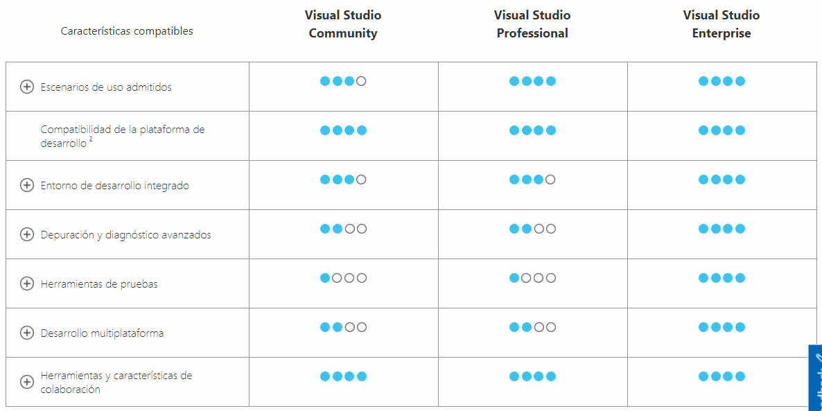The width and height of the screenshot is (822, 411).
Task: Expand Entorno de desarrollo integrado section
Action: tap(27, 185)
